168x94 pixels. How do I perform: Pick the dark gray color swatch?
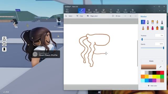tap(150, 73)
